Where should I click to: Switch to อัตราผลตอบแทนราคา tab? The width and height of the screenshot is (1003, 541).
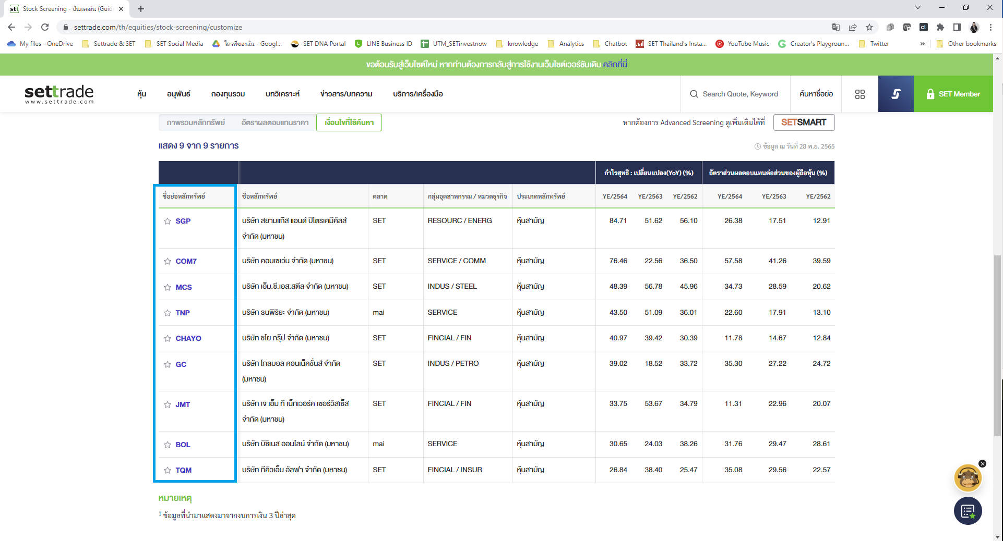tap(274, 122)
